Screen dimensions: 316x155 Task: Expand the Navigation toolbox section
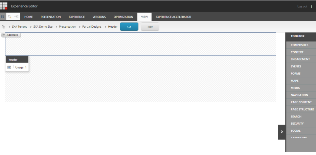click(x=299, y=95)
